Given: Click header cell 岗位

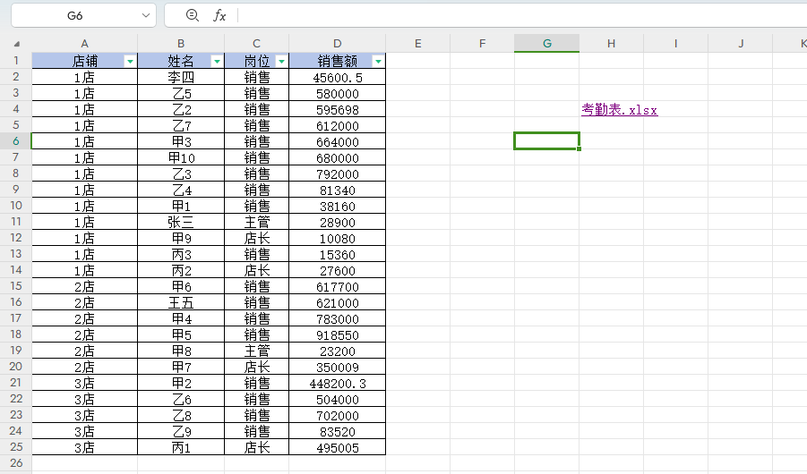Looking at the screenshot, I should click(256, 61).
